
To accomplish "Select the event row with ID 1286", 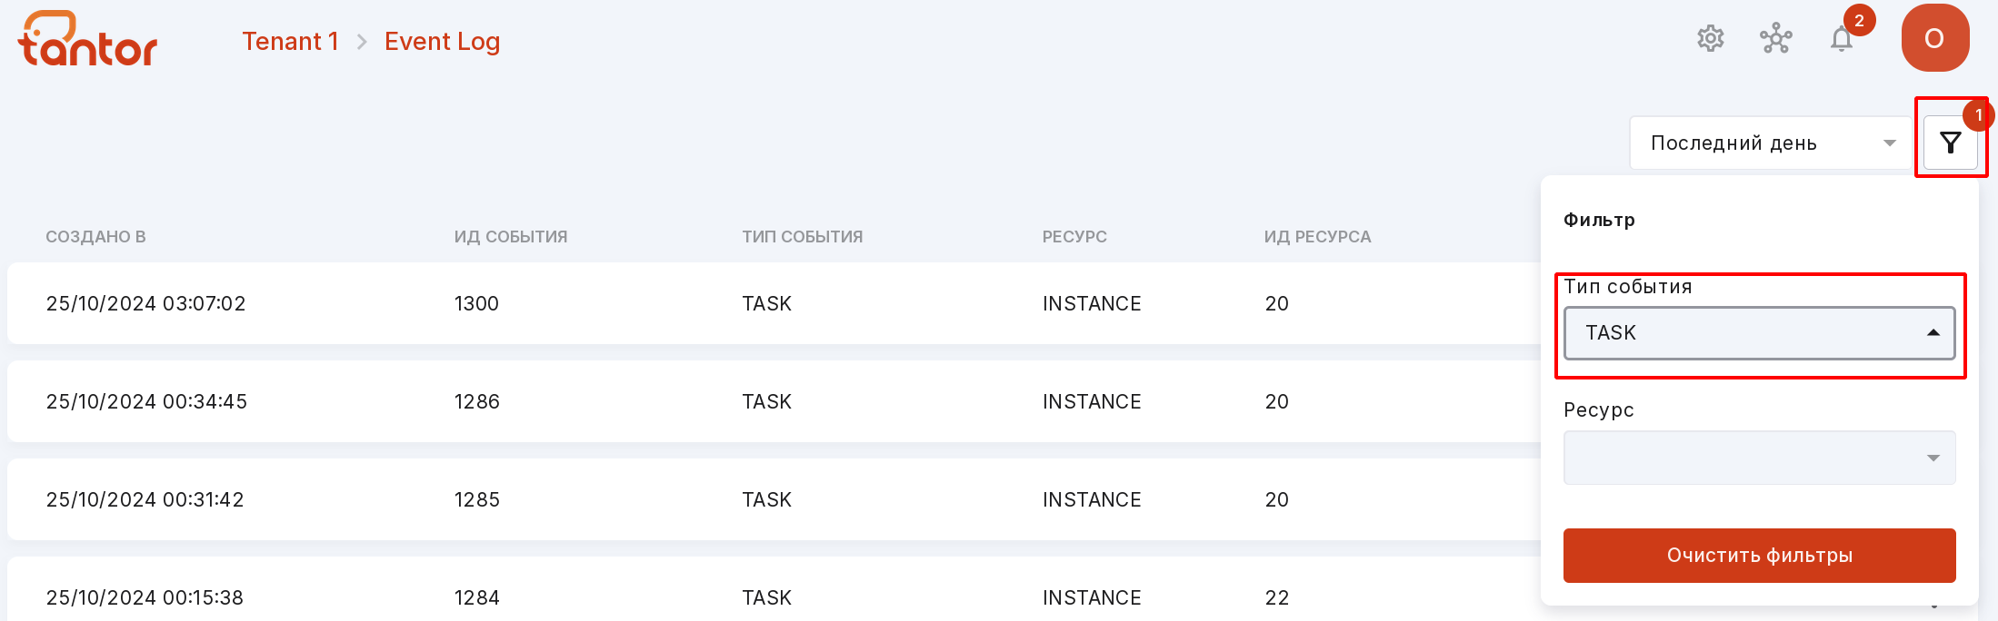I will pyautogui.click(x=773, y=401).
